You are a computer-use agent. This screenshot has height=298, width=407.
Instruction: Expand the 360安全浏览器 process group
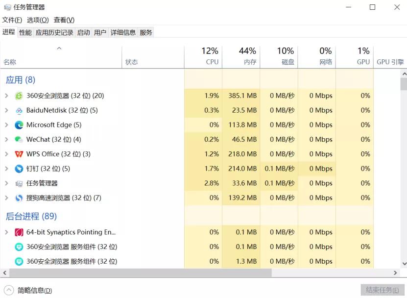tap(6, 96)
